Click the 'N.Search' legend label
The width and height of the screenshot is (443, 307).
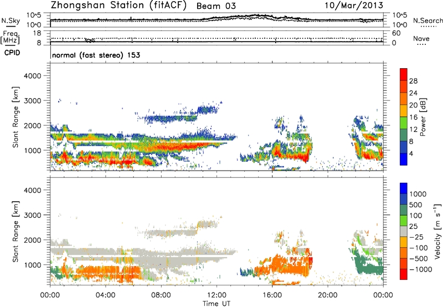pyautogui.click(x=427, y=21)
